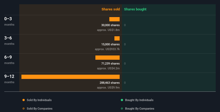The image size is (220, 112).
Task: Click the approx. US$4.2m amount
Action: [108, 69]
